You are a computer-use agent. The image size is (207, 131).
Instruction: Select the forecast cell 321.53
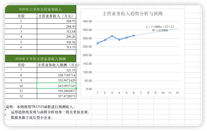pos(57,70)
